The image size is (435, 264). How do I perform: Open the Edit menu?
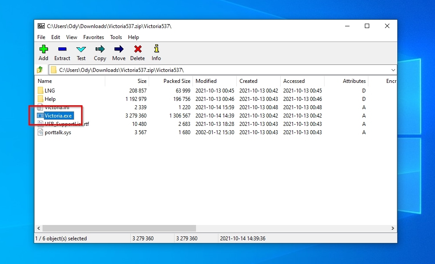(x=56, y=37)
